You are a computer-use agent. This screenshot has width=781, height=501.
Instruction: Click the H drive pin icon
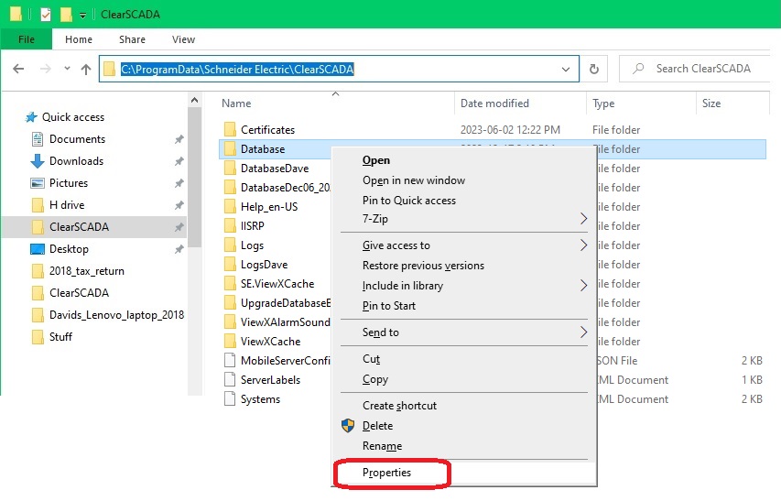point(179,205)
